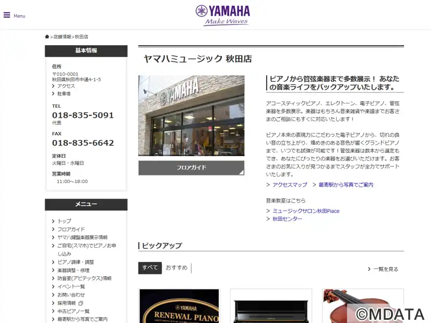The width and height of the screenshot is (431, 323).
Task: Open 防音室(アビテックス)情報 menu item
Action: point(85,278)
